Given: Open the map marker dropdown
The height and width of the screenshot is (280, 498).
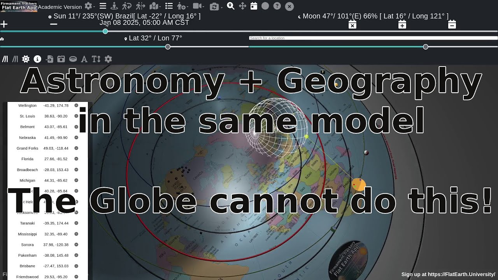Looking at the screenshot, I should tap(155, 6).
